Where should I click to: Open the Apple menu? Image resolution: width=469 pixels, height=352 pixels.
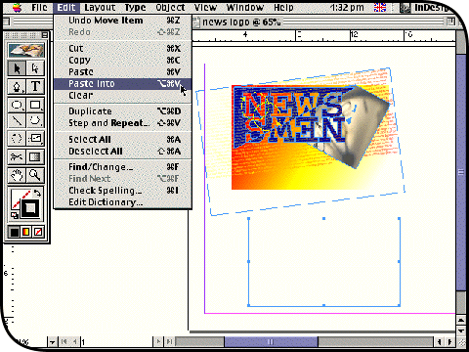pos(17,7)
